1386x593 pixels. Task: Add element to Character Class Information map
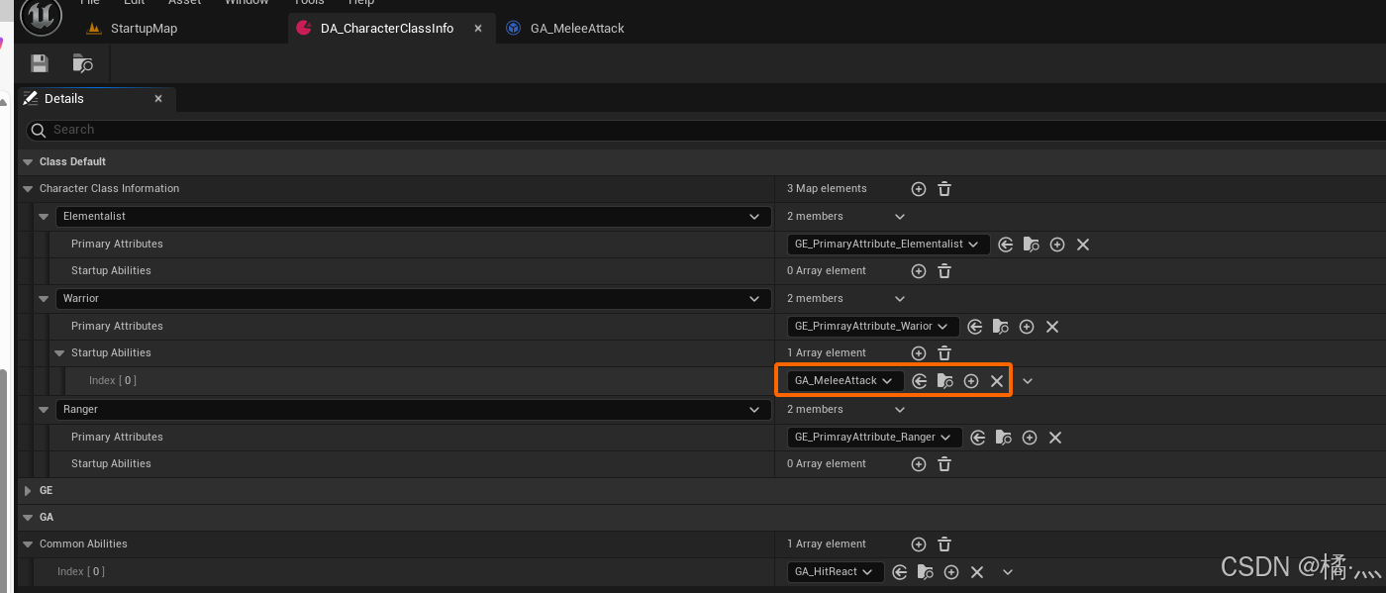pyautogui.click(x=919, y=188)
